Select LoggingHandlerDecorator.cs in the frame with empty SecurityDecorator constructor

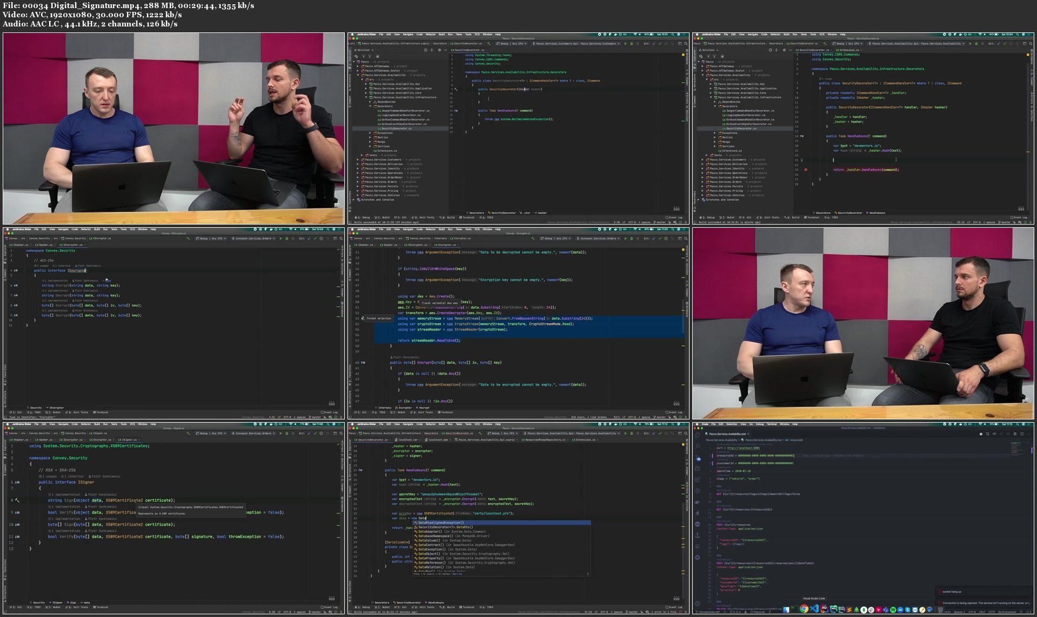400,115
